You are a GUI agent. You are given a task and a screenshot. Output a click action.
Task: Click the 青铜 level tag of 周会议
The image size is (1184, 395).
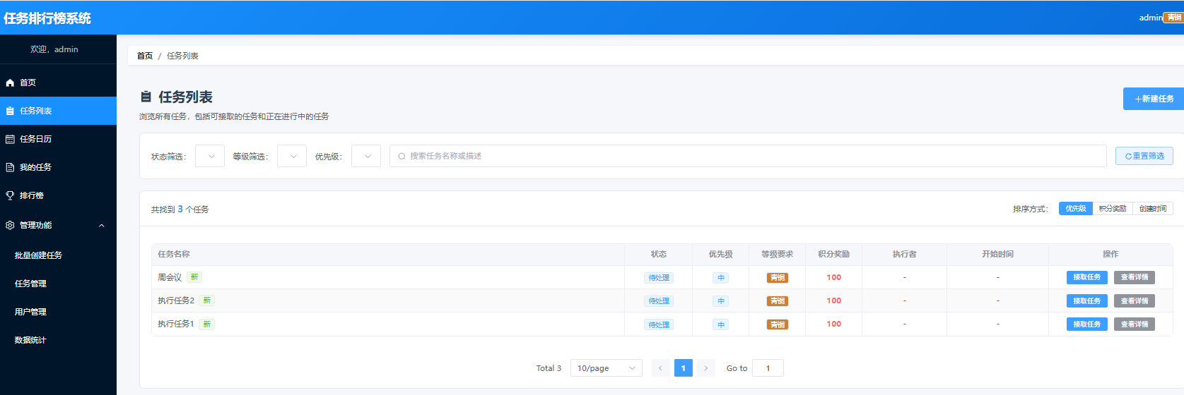pyautogui.click(x=778, y=278)
